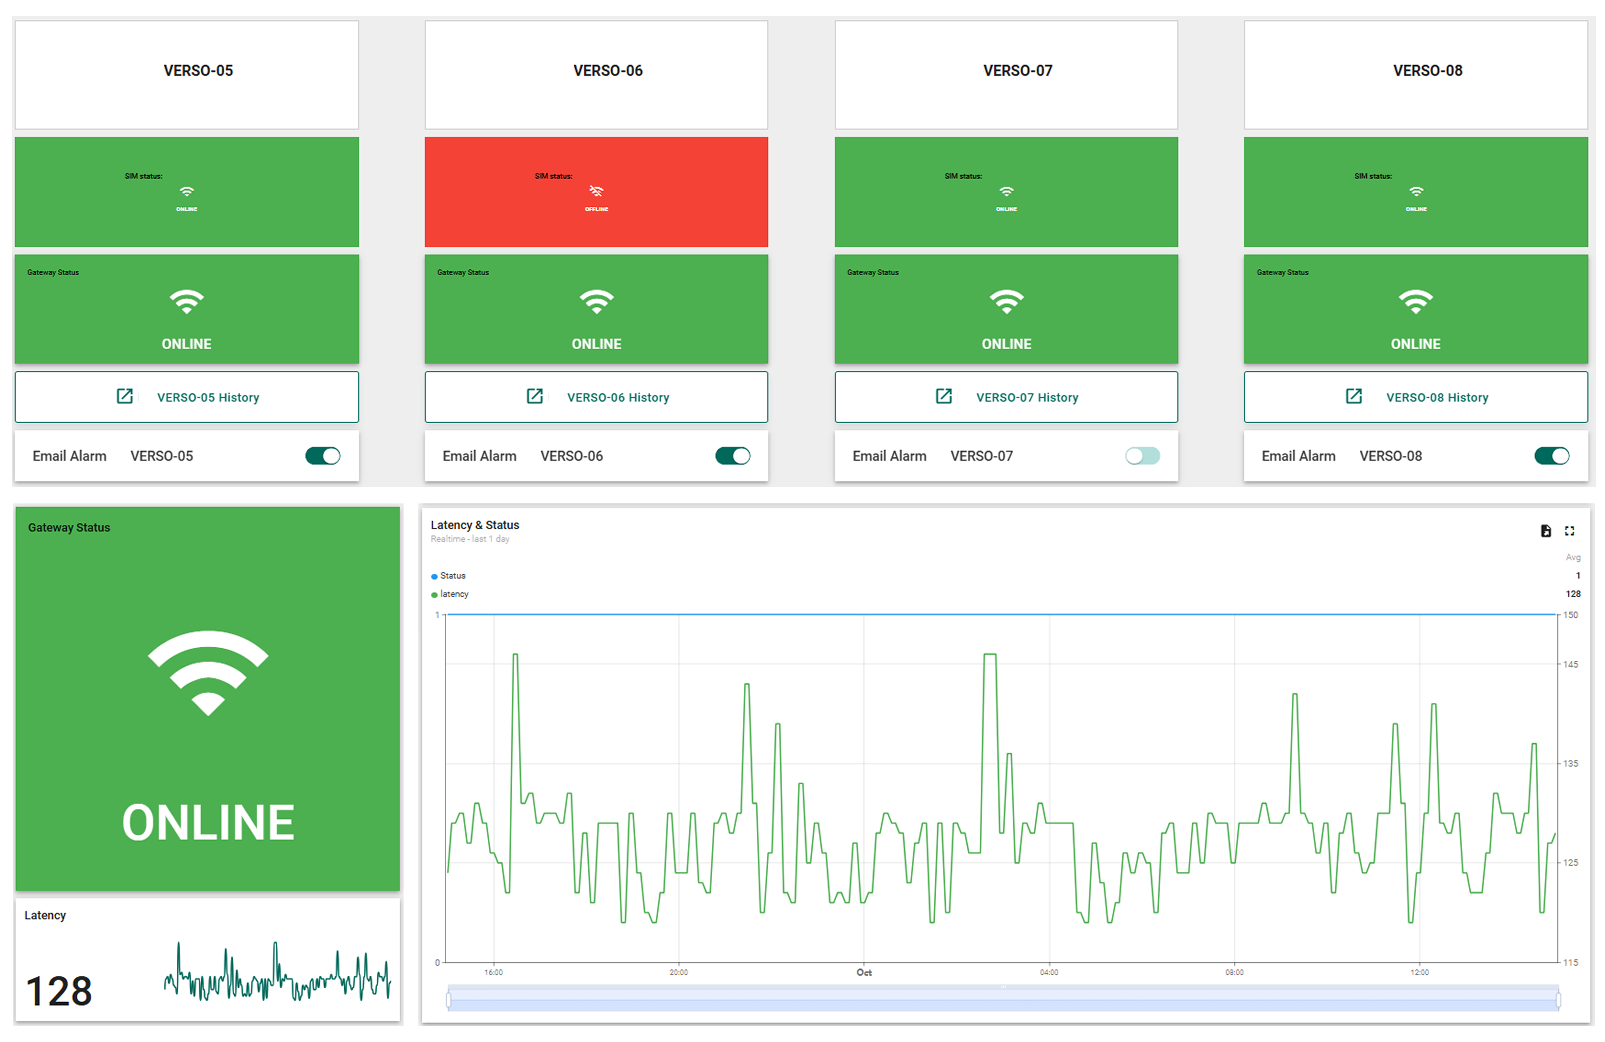Click the VERSO-08 Gateway Status wifi icon
The width and height of the screenshot is (1605, 1042).
point(1416,302)
